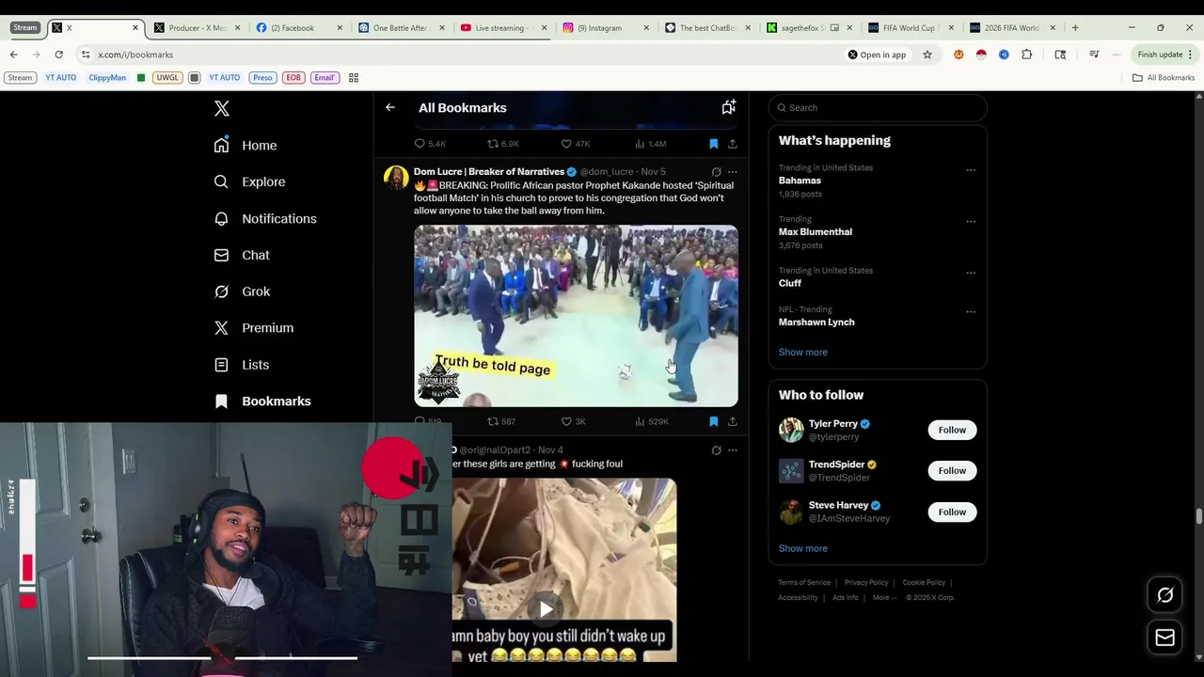Open more options for Marshawn Lynch trend
This screenshot has height=677, width=1204.
[x=971, y=312]
